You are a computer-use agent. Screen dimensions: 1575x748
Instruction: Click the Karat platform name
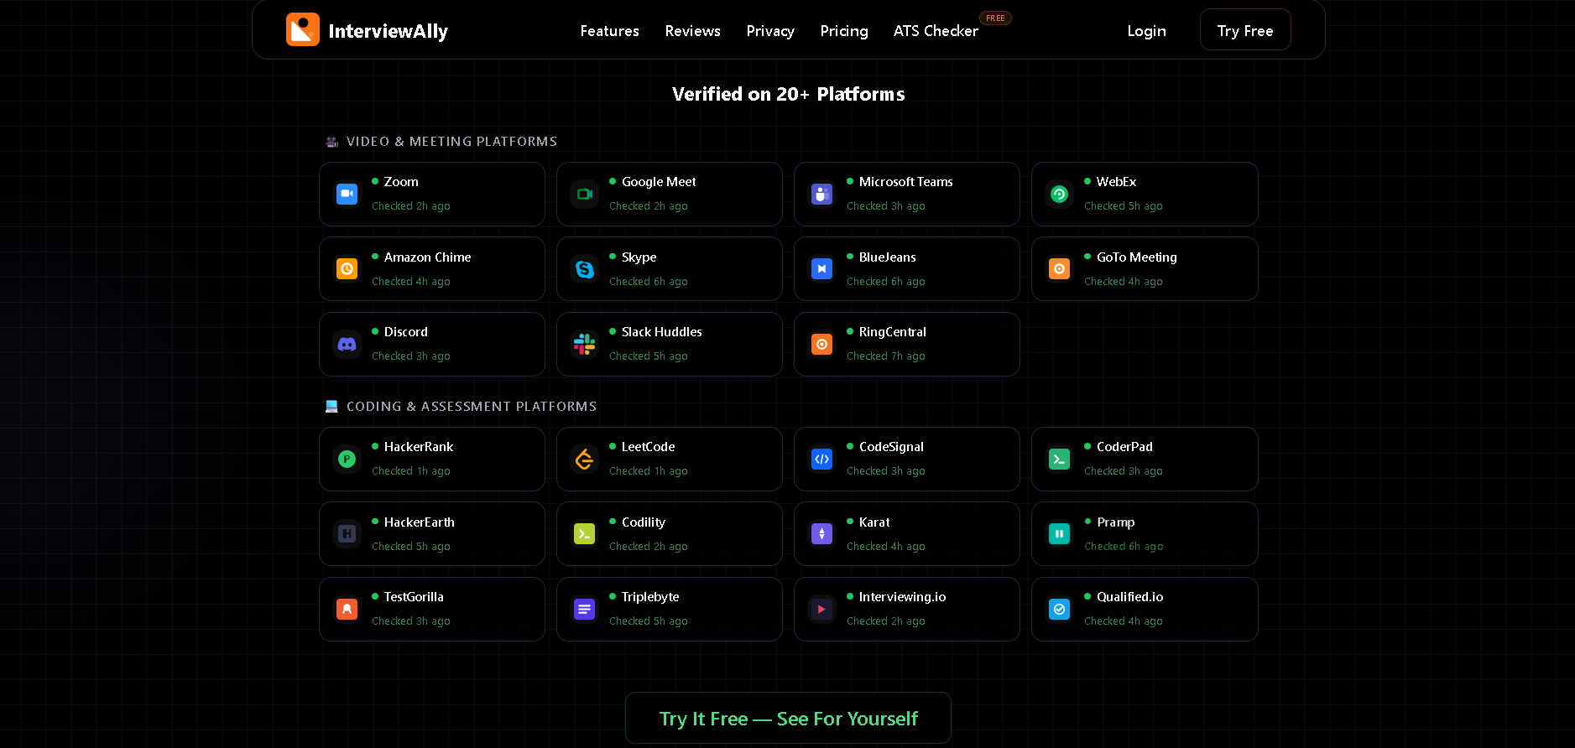point(874,522)
